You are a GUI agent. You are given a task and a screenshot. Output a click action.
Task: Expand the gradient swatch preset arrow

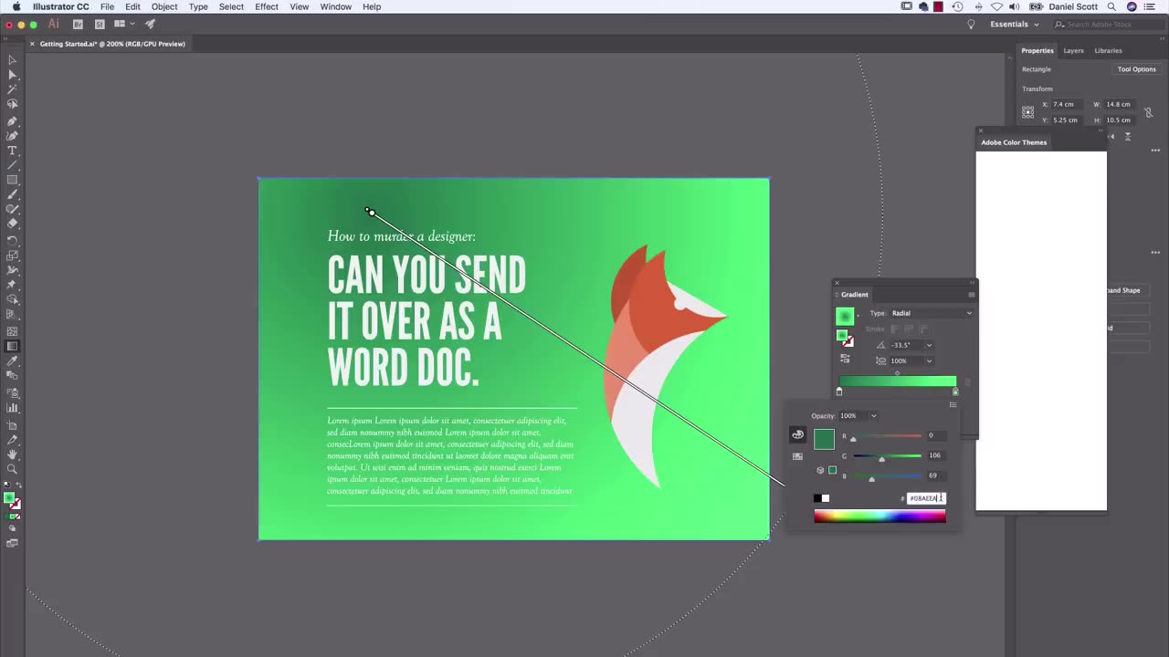click(858, 316)
